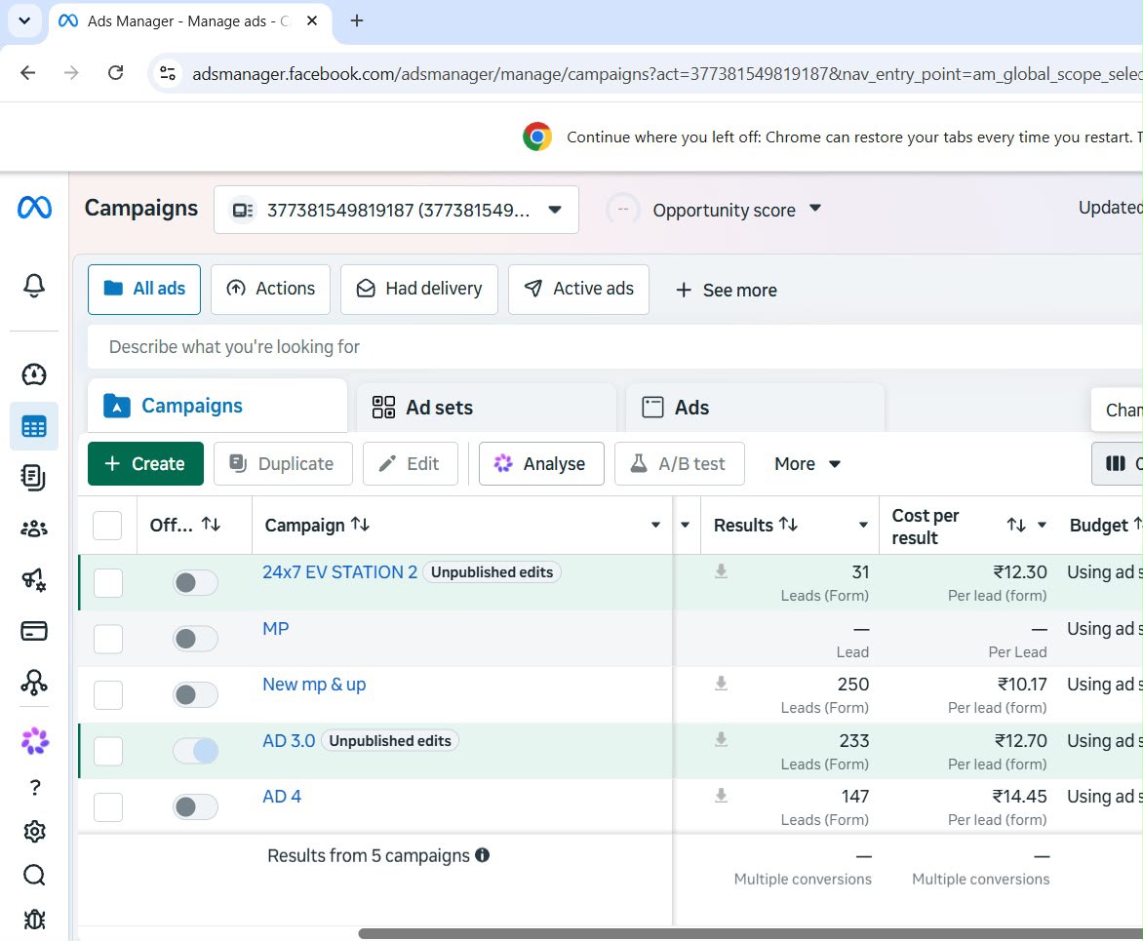Viewport: 1143px width, 941px height.
Task: Click download icon in AD 4 row
Action: tap(721, 796)
